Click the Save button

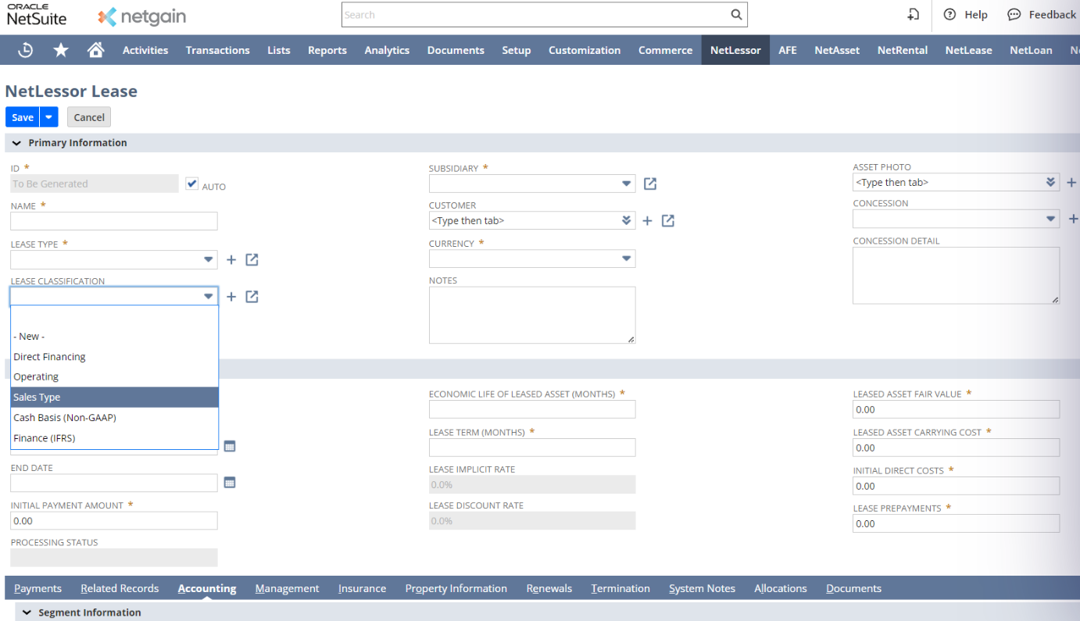click(23, 117)
